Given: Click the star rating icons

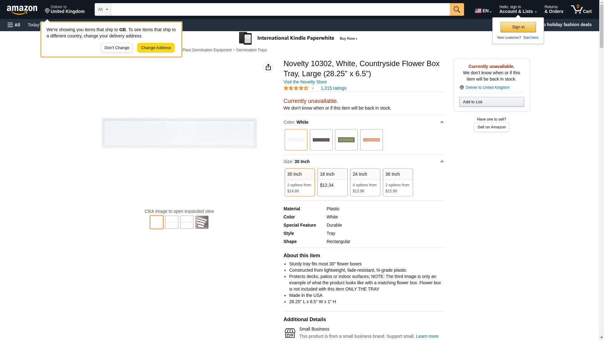Looking at the screenshot, I should point(296,88).
